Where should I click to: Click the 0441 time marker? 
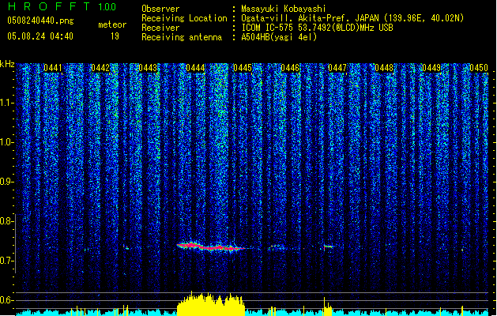click(x=53, y=68)
